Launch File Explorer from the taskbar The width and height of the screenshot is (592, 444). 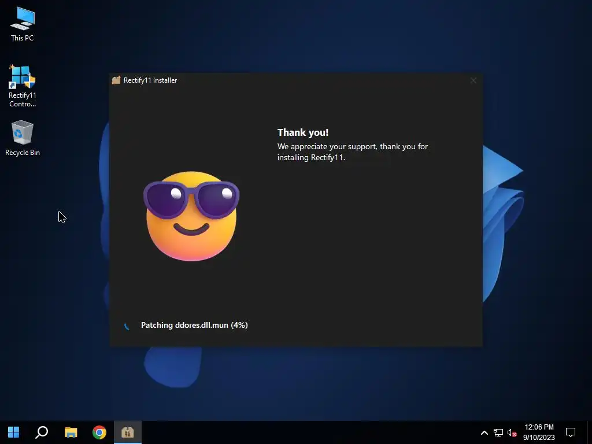pyautogui.click(x=71, y=432)
